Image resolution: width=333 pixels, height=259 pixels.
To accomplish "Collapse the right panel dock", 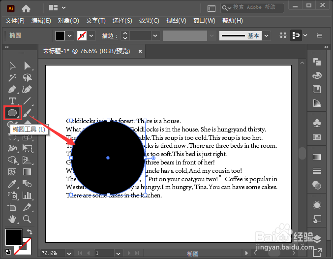I will point(326,47).
